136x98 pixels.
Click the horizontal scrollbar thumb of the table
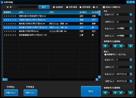tap(6, 79)
